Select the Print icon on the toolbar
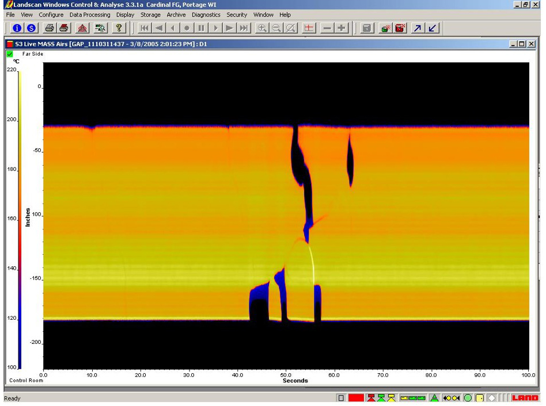Viewport: 546px width, 406px height. (50, 27)
